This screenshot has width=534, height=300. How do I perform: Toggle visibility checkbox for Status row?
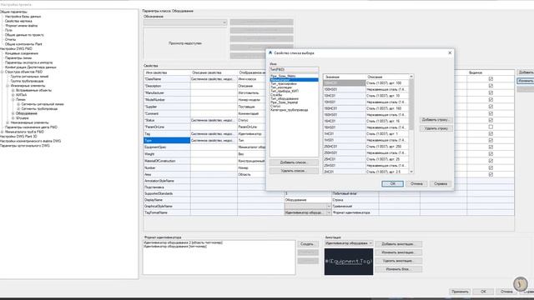[491, 120]
